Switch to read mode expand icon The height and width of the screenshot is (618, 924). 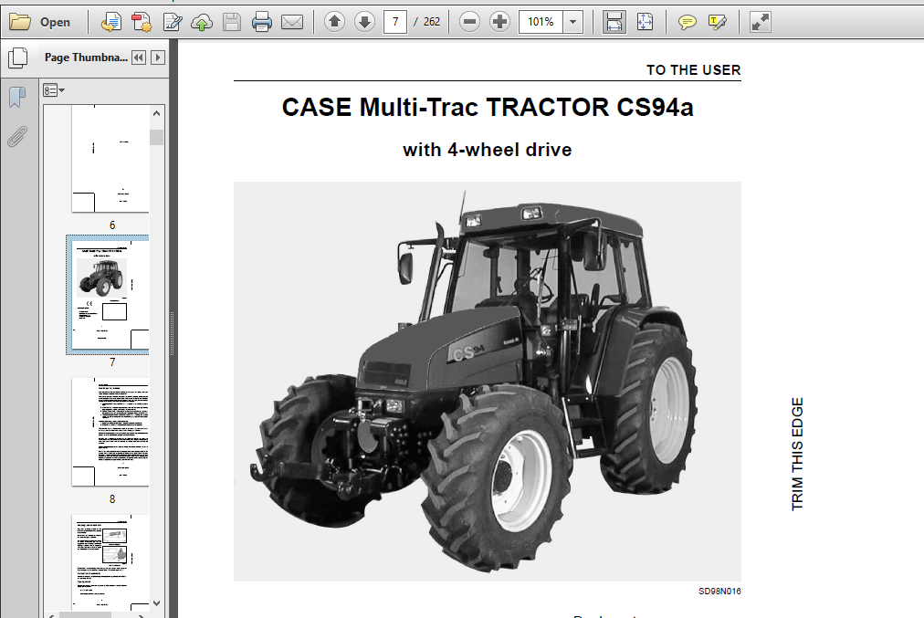761,23
